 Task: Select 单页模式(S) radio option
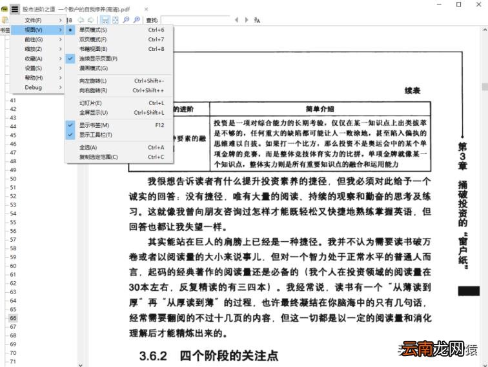[x=119, y=30]
